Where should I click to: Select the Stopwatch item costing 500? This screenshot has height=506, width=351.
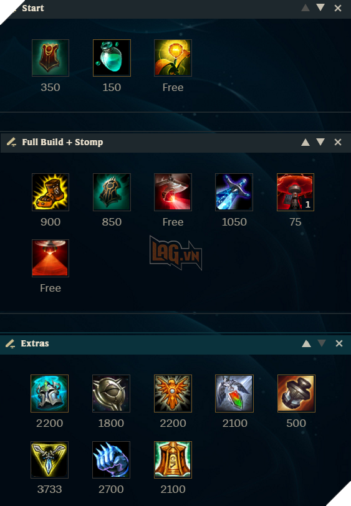point(296,393)
